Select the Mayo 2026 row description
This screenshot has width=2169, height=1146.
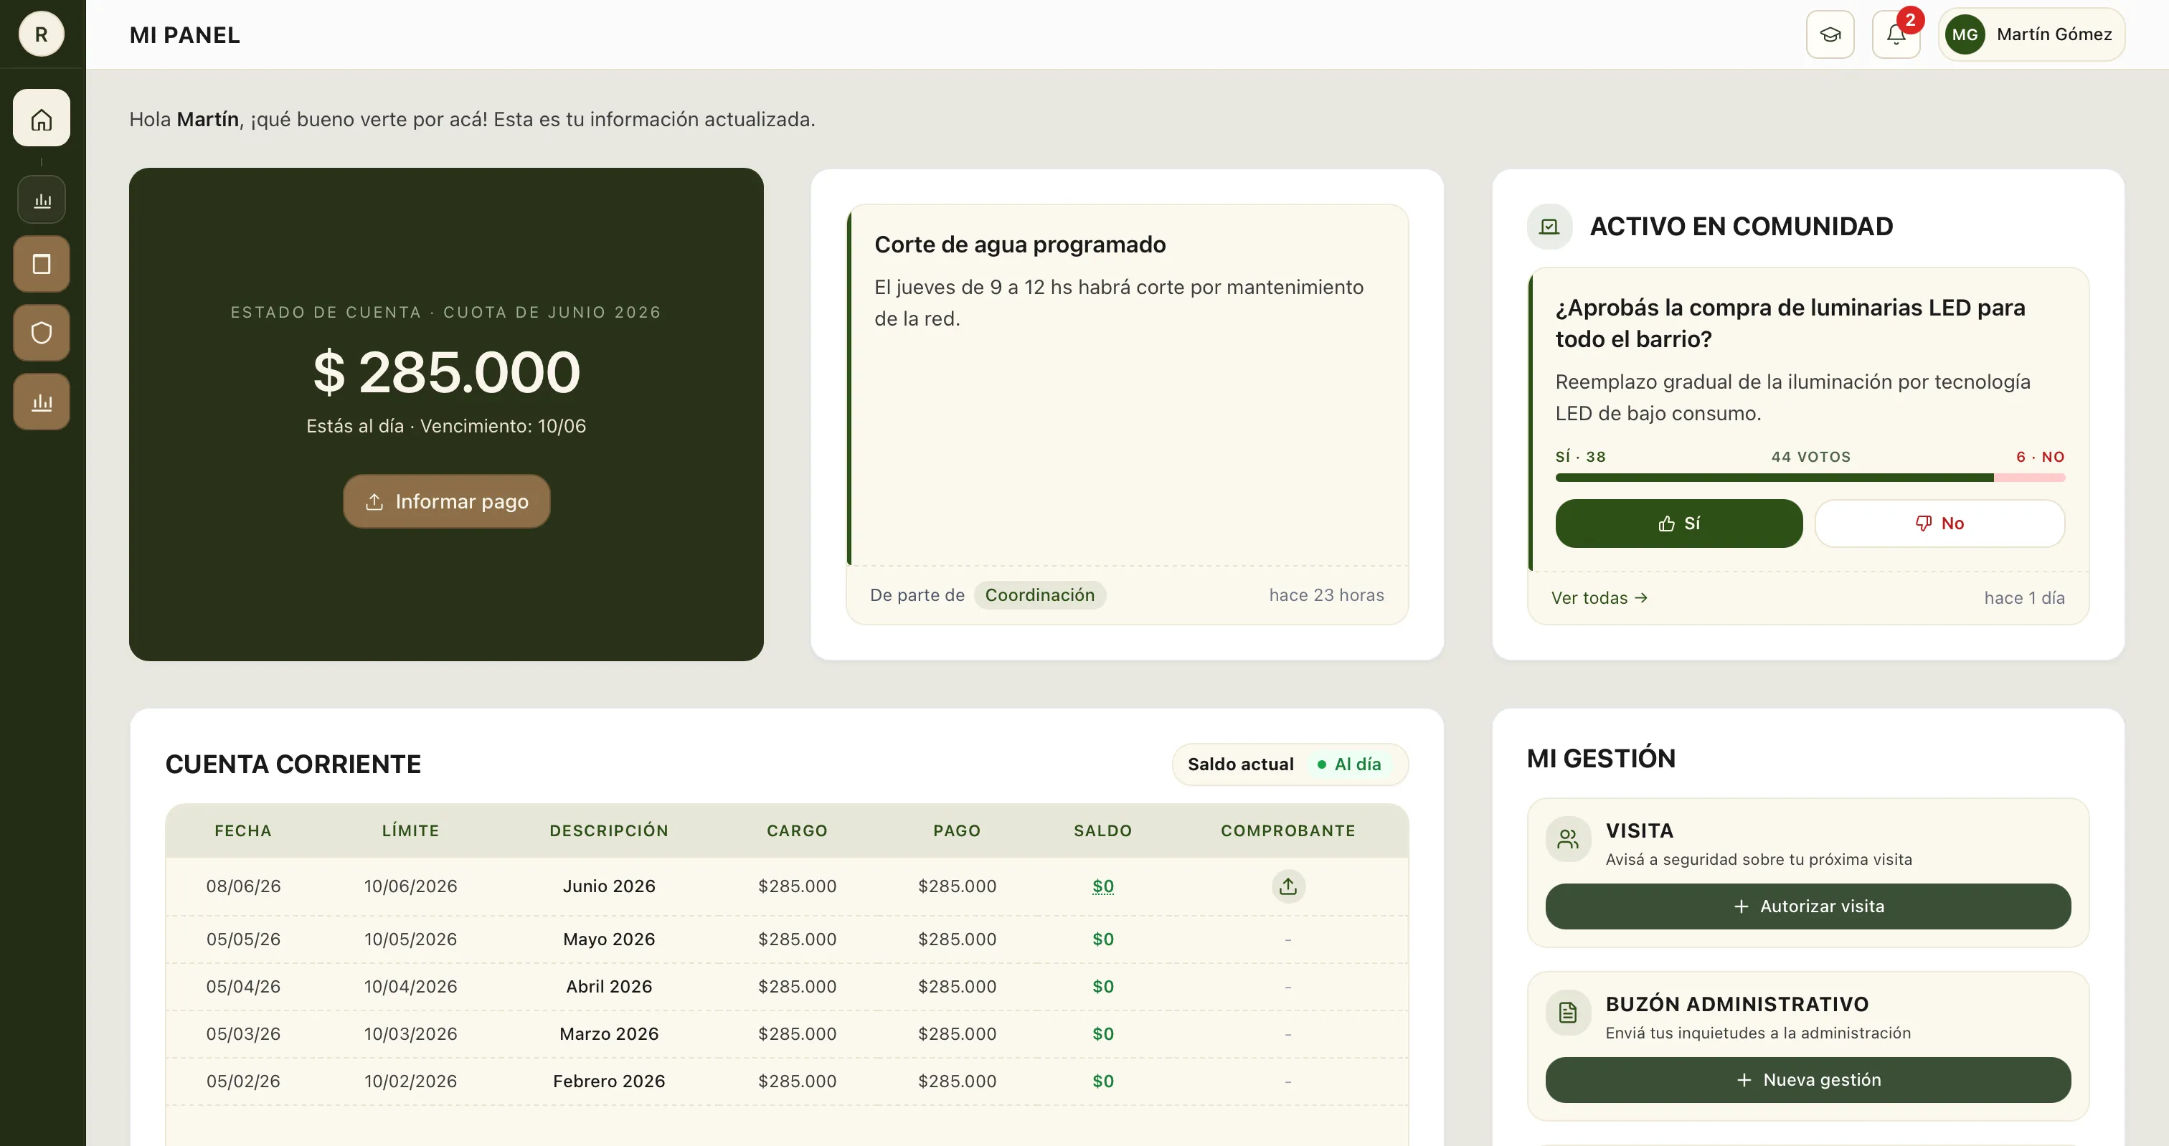(609, 939)
